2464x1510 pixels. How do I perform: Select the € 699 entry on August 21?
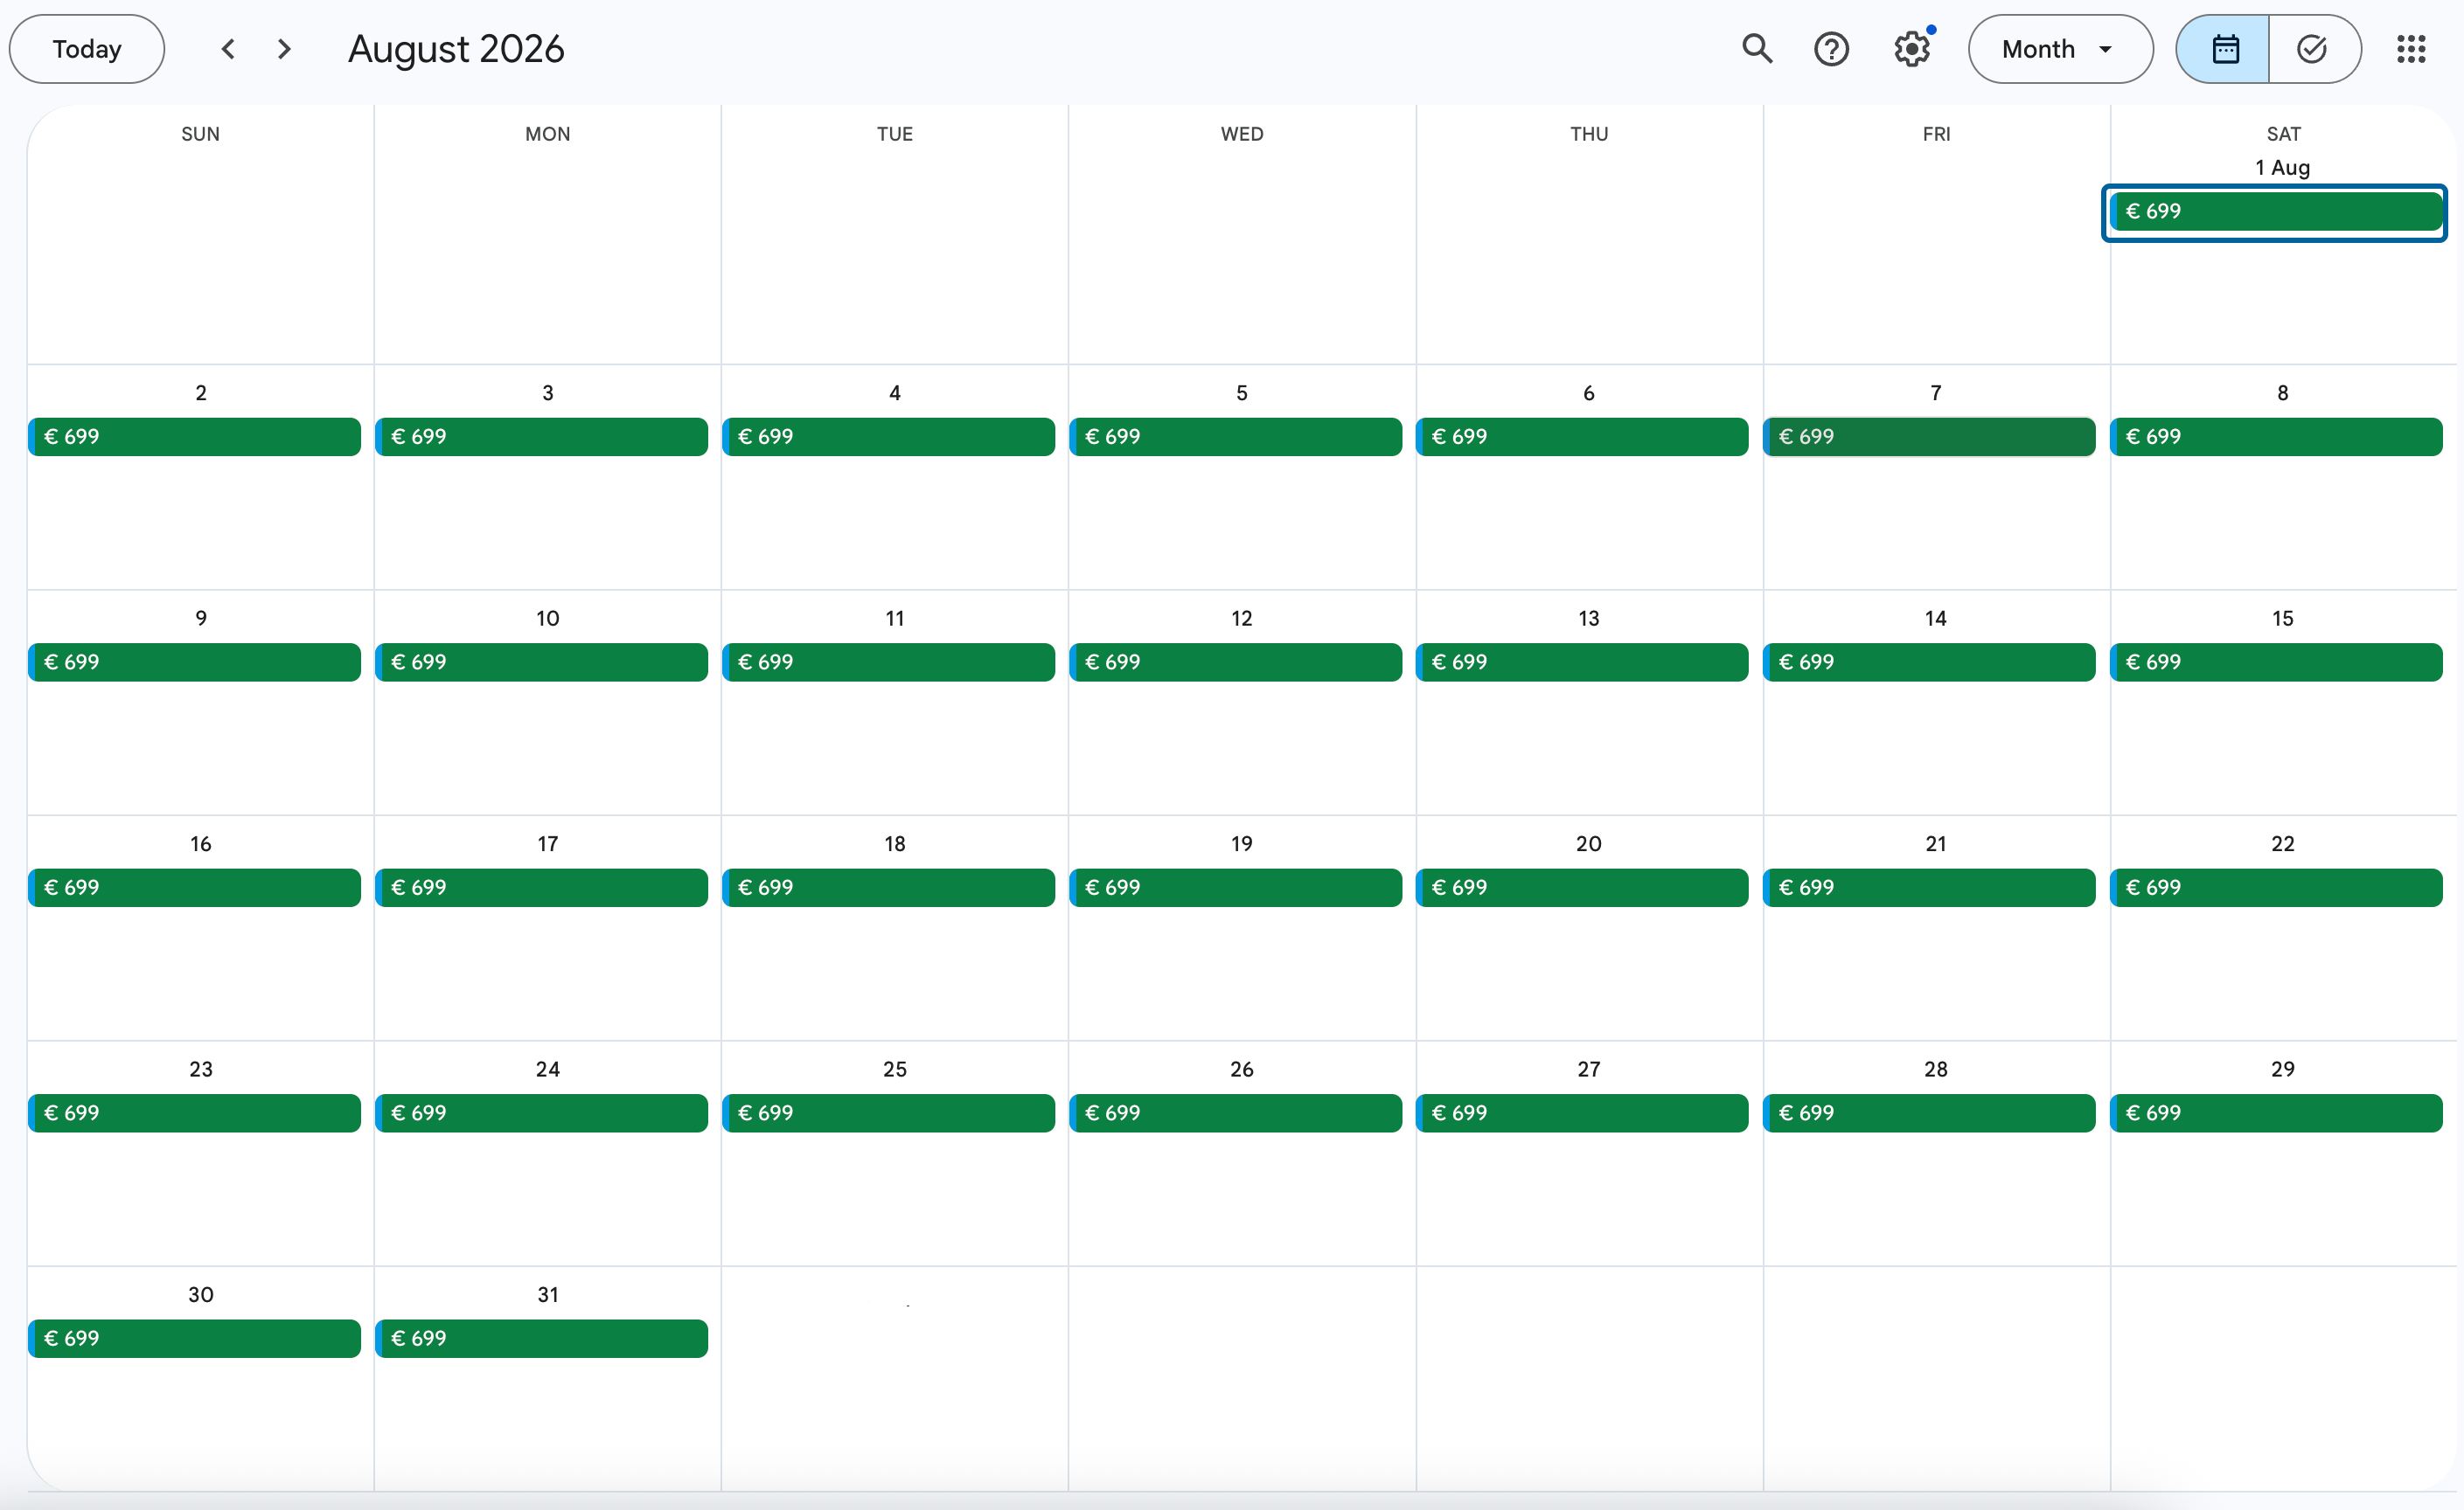coord(1929,888)
